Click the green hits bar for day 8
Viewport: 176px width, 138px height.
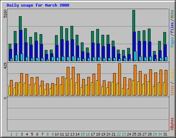[x=46, y=52]
